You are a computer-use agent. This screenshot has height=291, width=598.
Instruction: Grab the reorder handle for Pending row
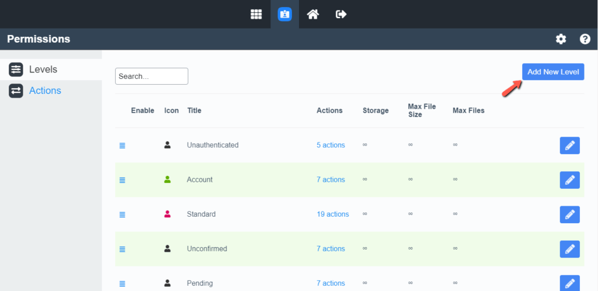click(123, 284)
